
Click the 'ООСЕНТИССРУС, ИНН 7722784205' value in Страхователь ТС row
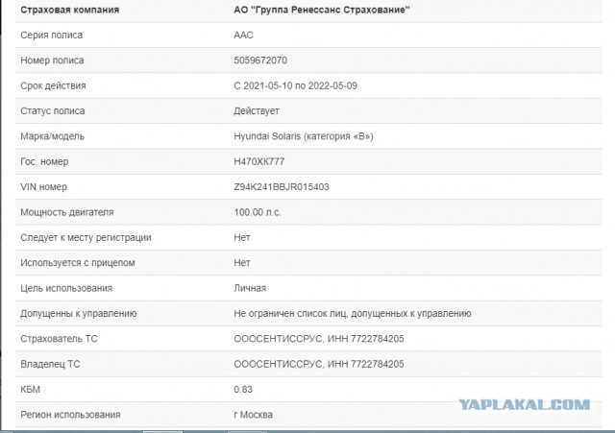click(319, 339)
